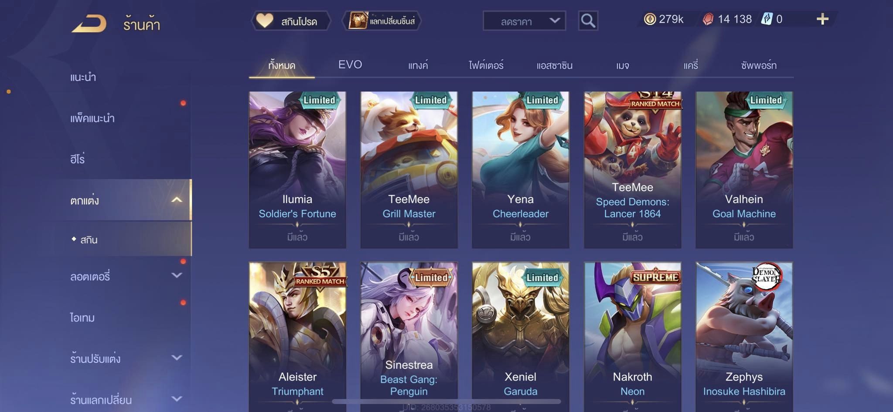The image size is (893, 412).
Task: Open the search magnifier icon
Action: point(588,20)
